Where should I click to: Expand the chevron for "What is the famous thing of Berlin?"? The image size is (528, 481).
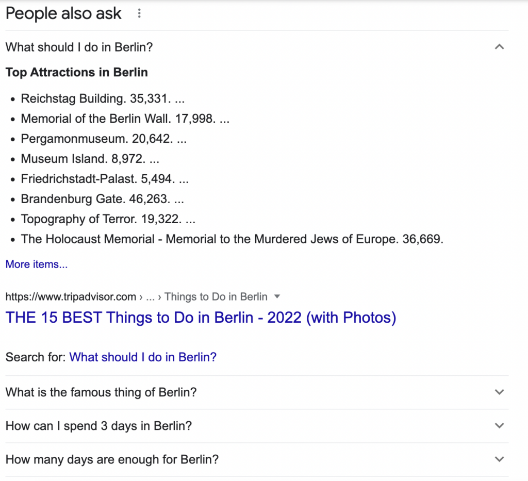[x=499, y=392]
